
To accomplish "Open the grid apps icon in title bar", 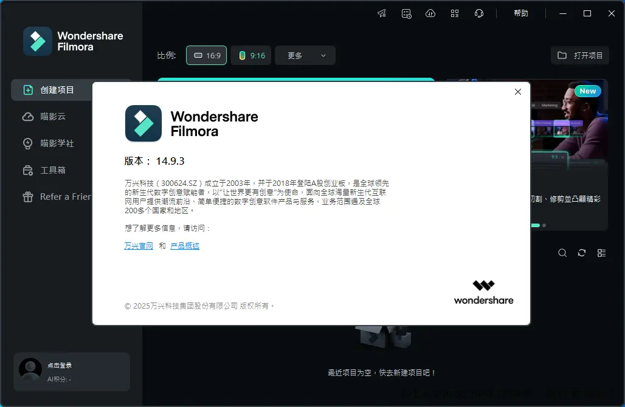I will [455, 13].
